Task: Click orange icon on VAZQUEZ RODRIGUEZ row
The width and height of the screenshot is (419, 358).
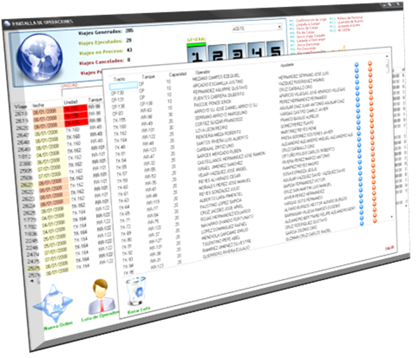Action: (370, 75)
